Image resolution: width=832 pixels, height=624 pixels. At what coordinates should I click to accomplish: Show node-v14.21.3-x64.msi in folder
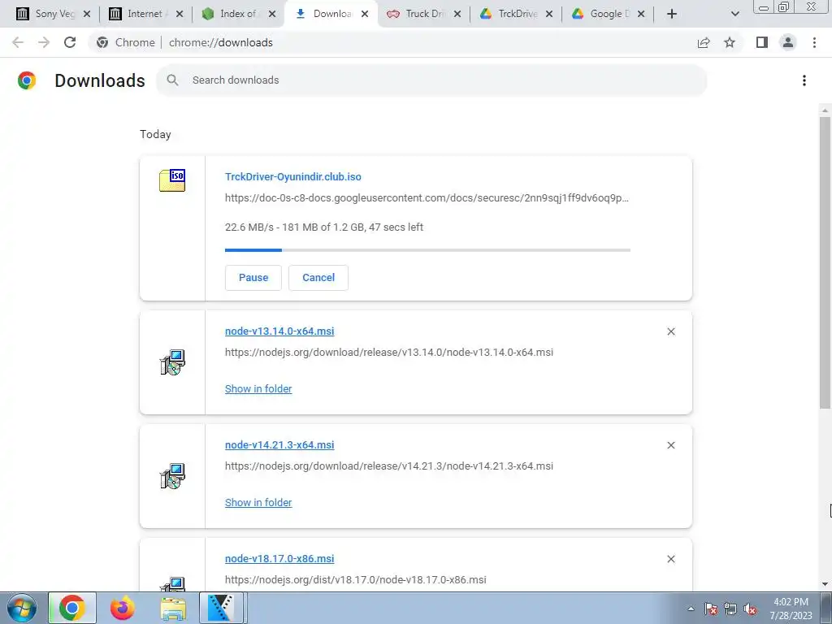(258, 502)
